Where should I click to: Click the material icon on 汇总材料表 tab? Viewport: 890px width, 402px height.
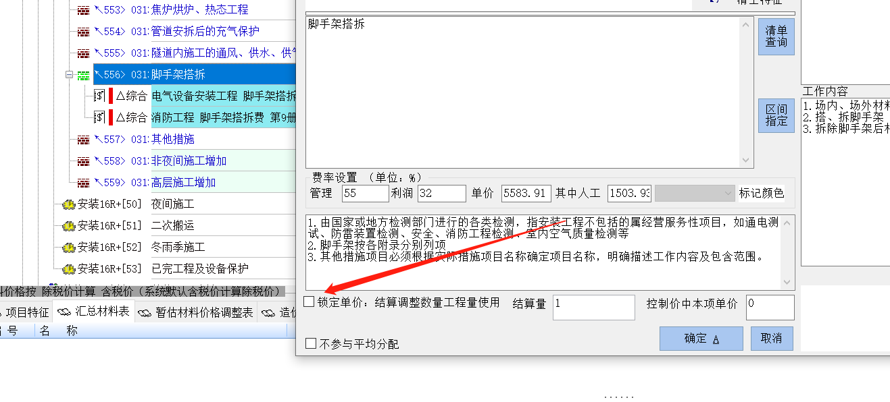click(64, 312)
